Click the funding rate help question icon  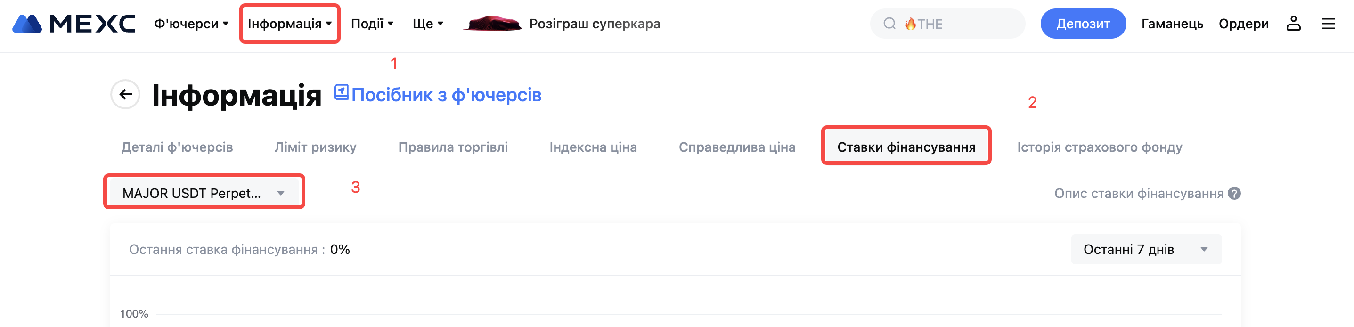[1234, 194]
